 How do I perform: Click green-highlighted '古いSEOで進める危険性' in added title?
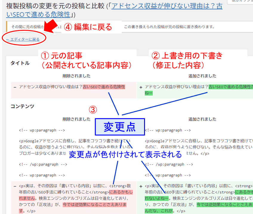pos(230,87)
